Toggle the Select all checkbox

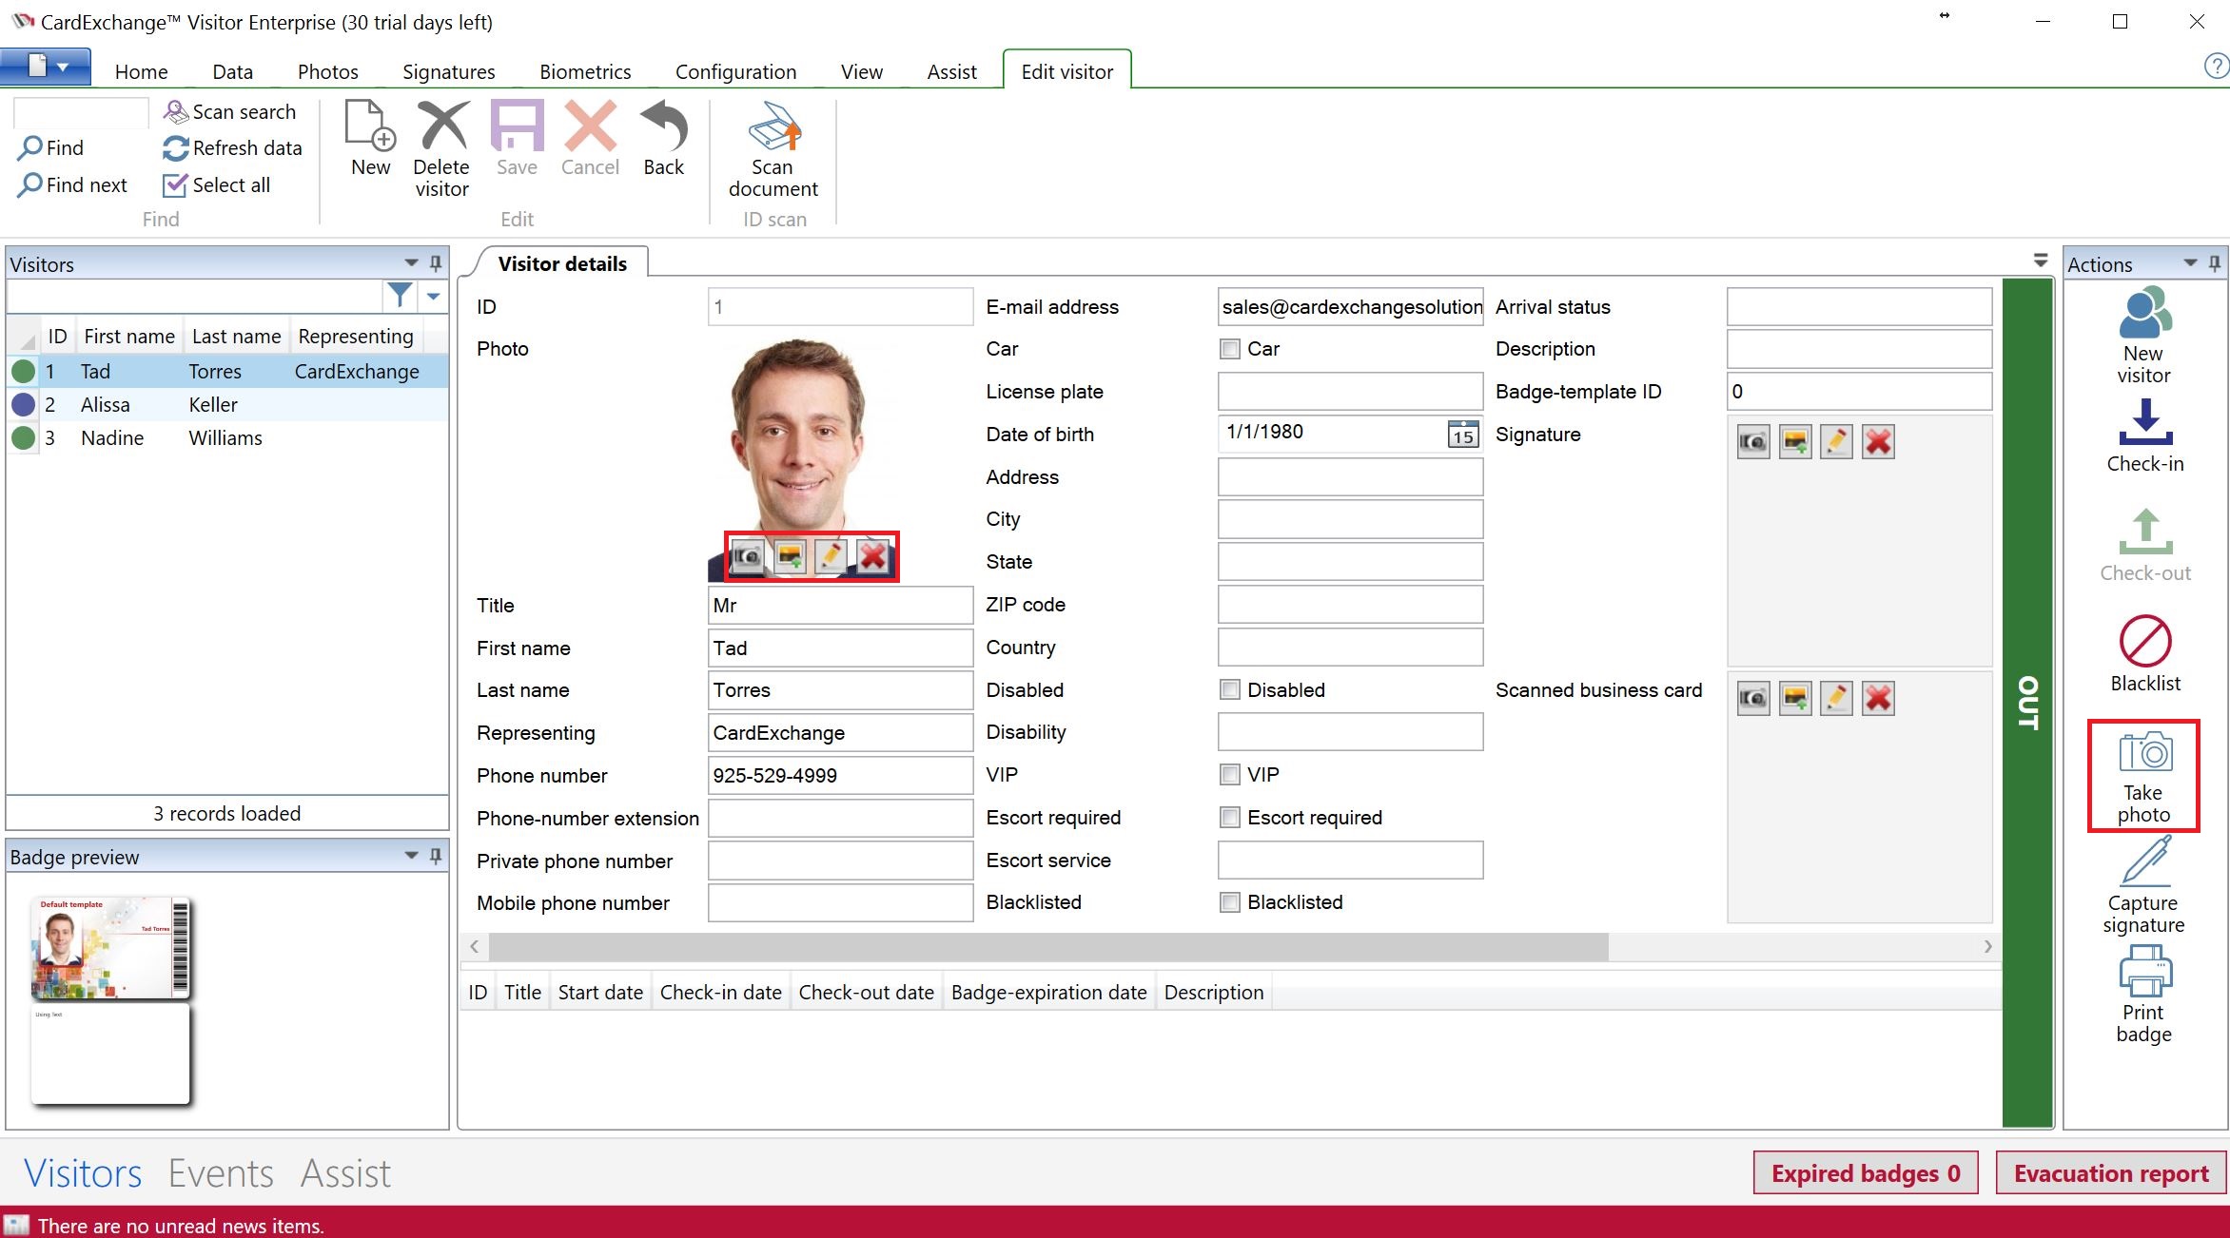coord(175,185)
